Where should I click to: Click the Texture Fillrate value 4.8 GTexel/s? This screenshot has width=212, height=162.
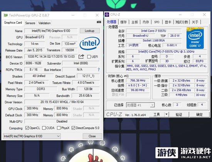click(x=86, y=83)
